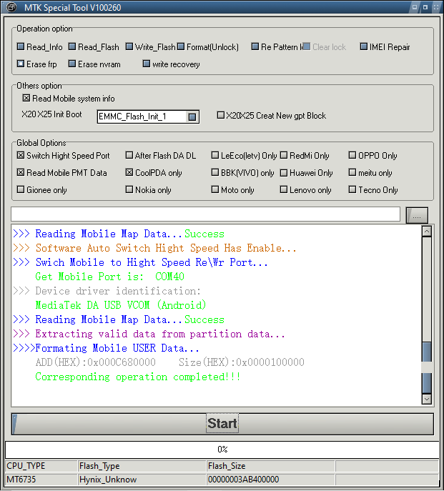
Task: Select the Write_Flash operation option
Action: click(129, 47)
